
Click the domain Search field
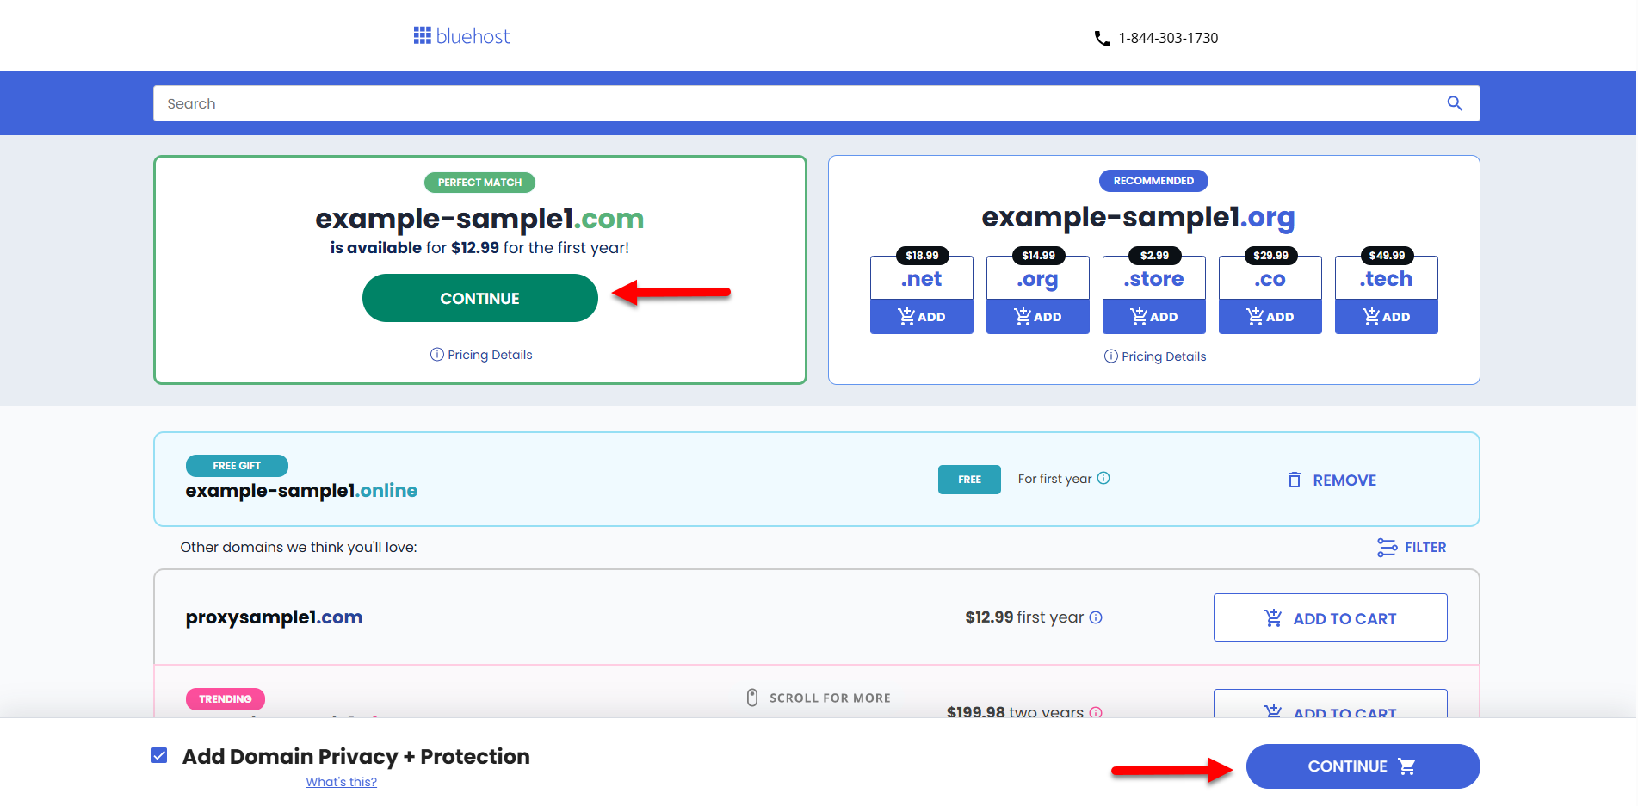[817, 103]
